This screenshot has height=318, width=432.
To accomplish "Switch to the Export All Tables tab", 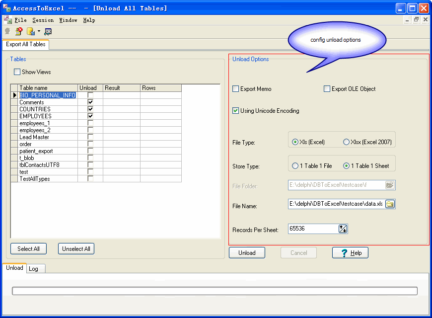I will pos(26,44).
